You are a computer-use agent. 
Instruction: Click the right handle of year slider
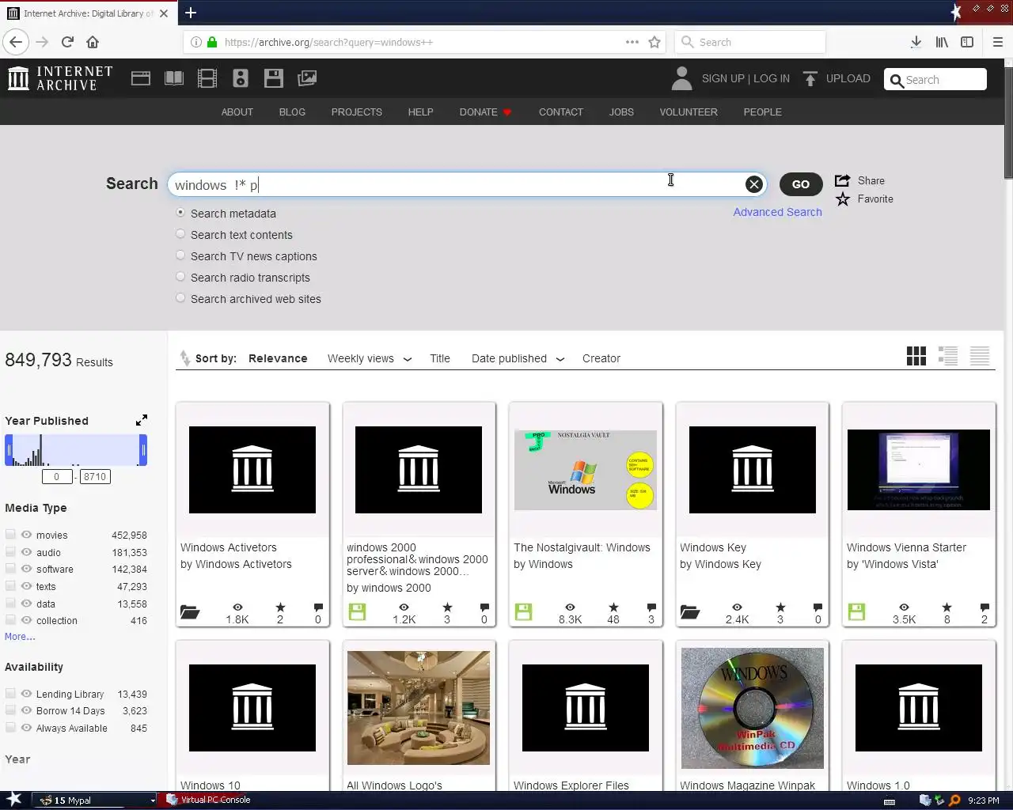coord(143,450)
